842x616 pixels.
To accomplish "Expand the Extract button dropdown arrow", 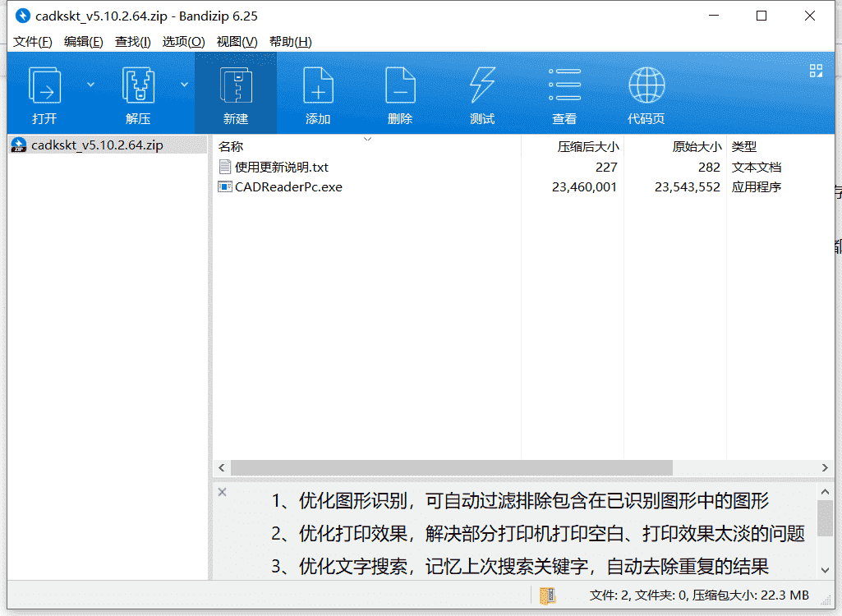I will click(184, 85).
